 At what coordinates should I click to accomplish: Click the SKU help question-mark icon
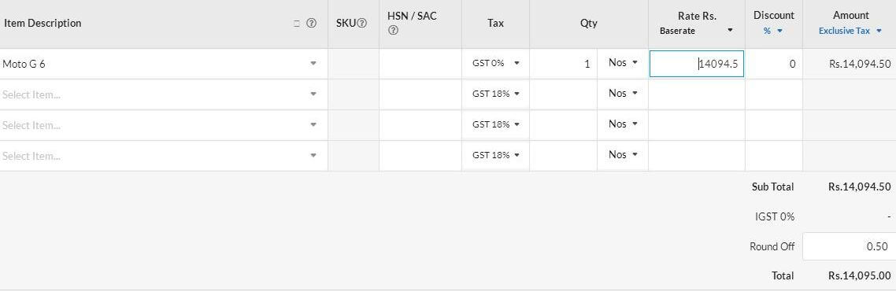tap(361, 24)
